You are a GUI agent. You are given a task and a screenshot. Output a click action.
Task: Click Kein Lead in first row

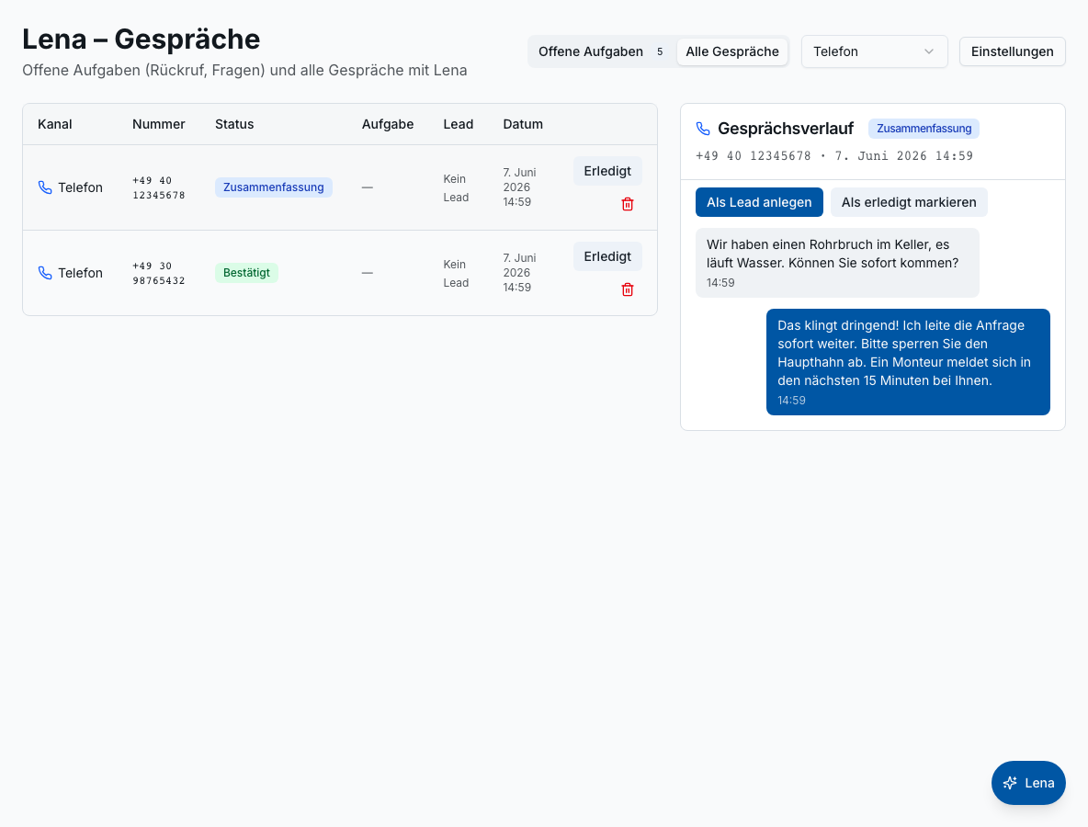(x=456, y=188)
